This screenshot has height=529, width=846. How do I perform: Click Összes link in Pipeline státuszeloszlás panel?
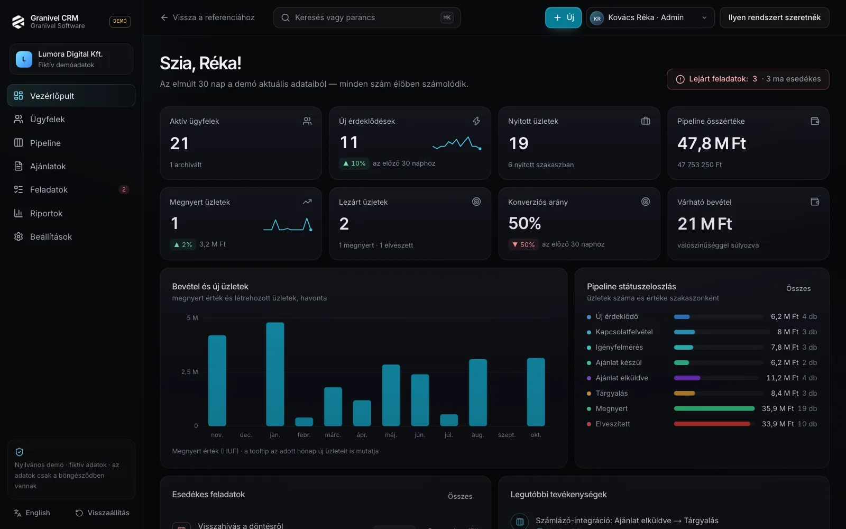tap(798, 288)
